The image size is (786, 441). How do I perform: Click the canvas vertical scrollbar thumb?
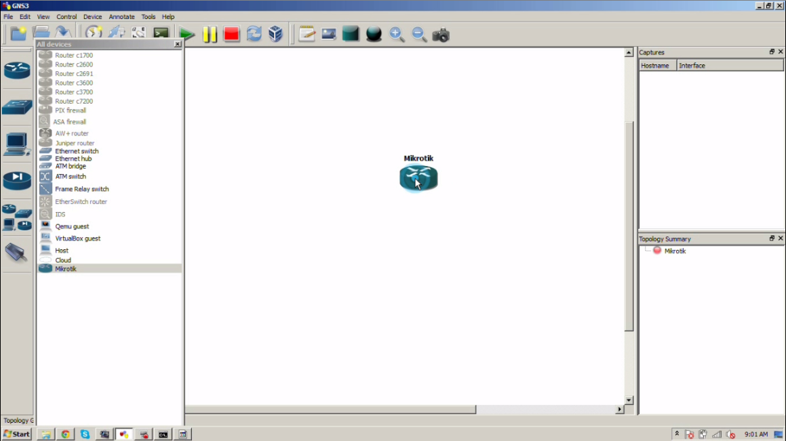[629, 226]
